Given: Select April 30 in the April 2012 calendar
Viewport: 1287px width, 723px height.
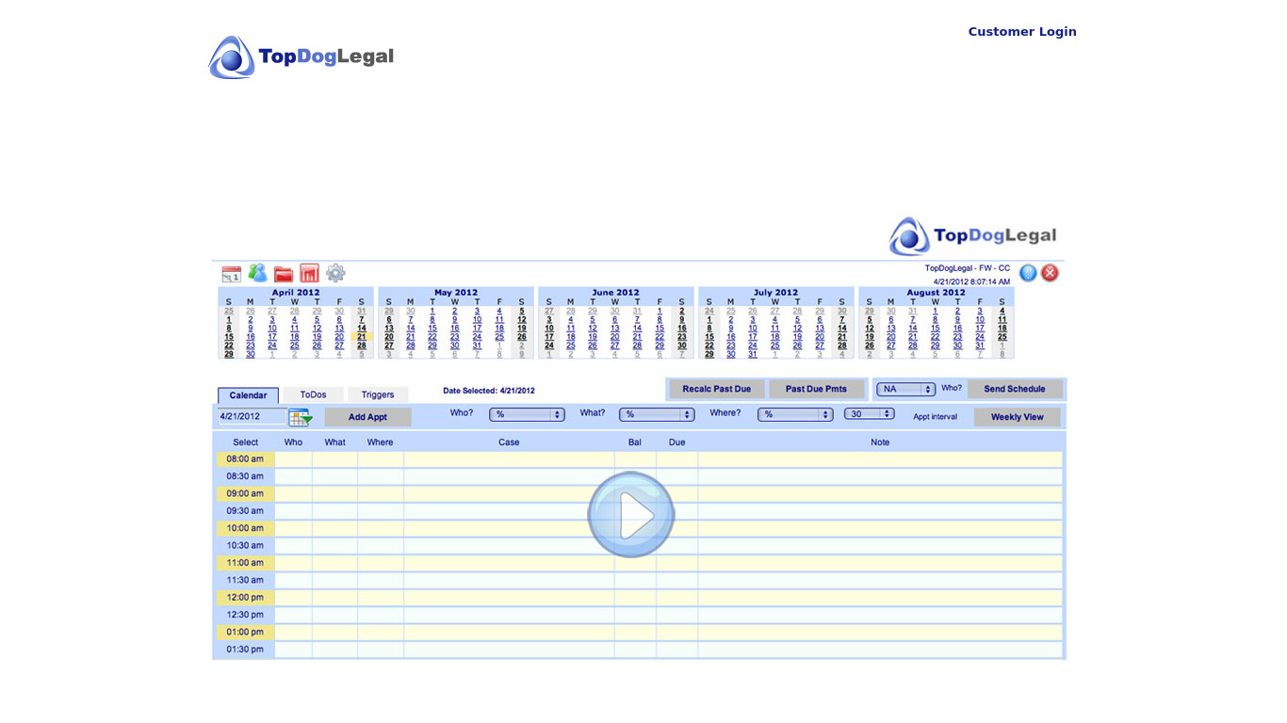Looking at the screenshot, I should click(251, 354).
